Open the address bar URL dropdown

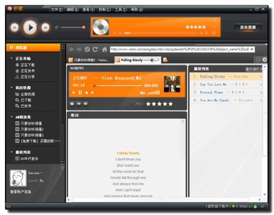coord(252,49)
